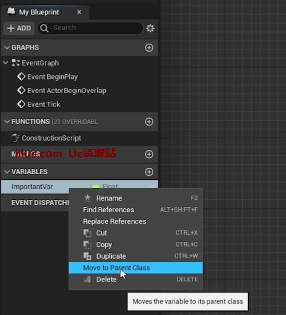Close the My Blueprint tab
This screenshot has width=286, height=315.
79,12
